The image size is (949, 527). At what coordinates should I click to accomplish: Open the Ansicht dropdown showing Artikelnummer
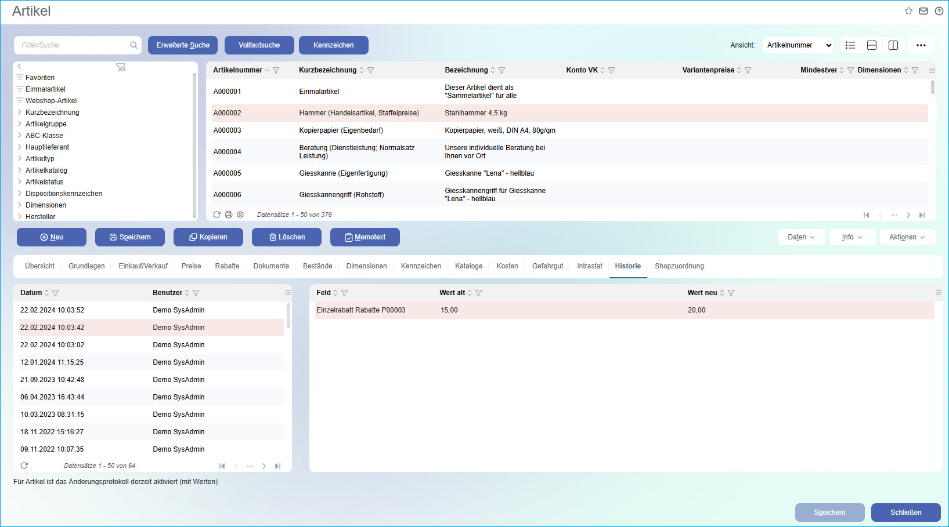click(x=799, y=45)
